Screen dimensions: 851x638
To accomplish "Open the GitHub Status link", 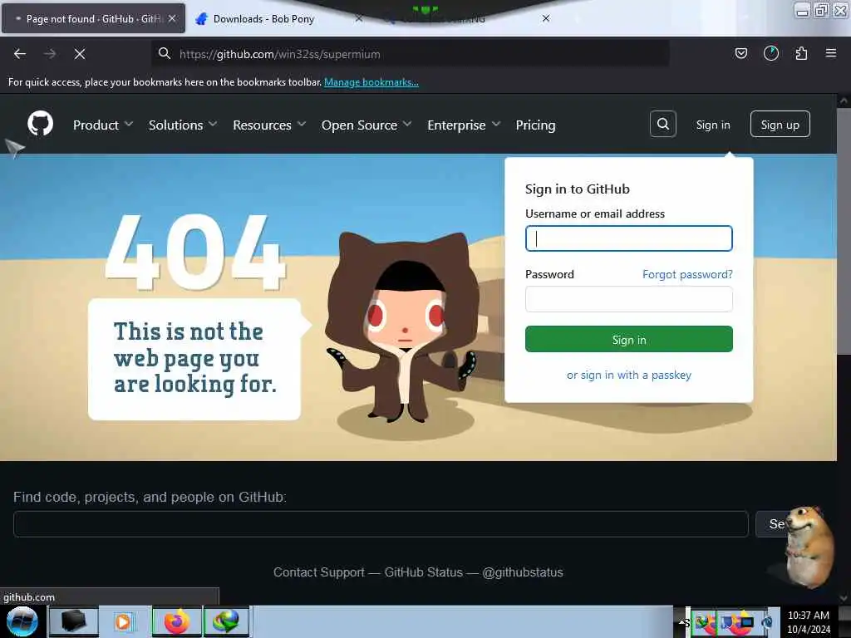I will [x=423, y=572].
